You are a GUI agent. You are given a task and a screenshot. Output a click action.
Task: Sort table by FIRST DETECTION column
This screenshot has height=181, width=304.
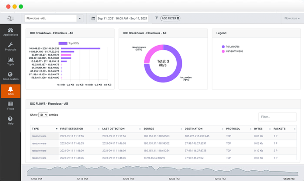pos(79,129)
